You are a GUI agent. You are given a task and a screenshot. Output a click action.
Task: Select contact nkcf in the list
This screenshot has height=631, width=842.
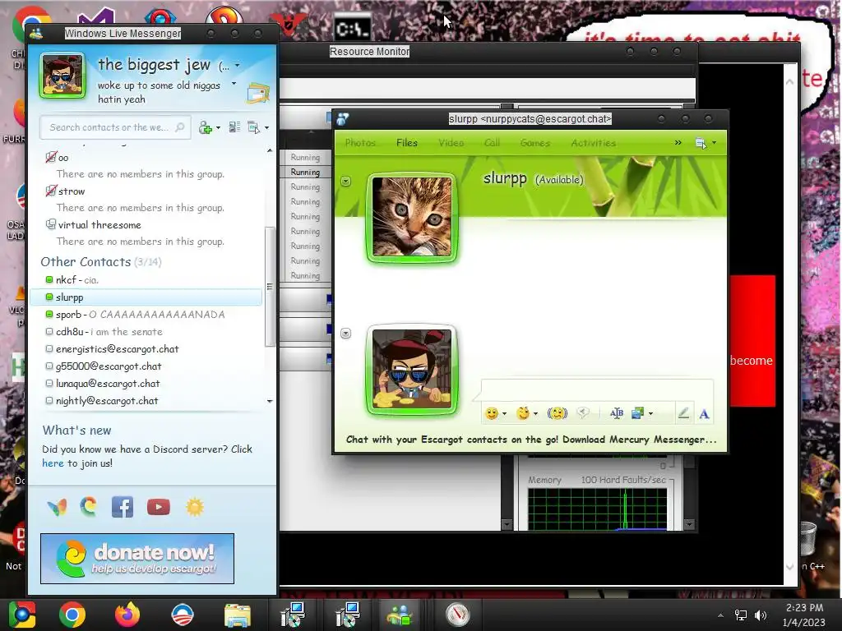pyautogui.click(x=146, y=279)
